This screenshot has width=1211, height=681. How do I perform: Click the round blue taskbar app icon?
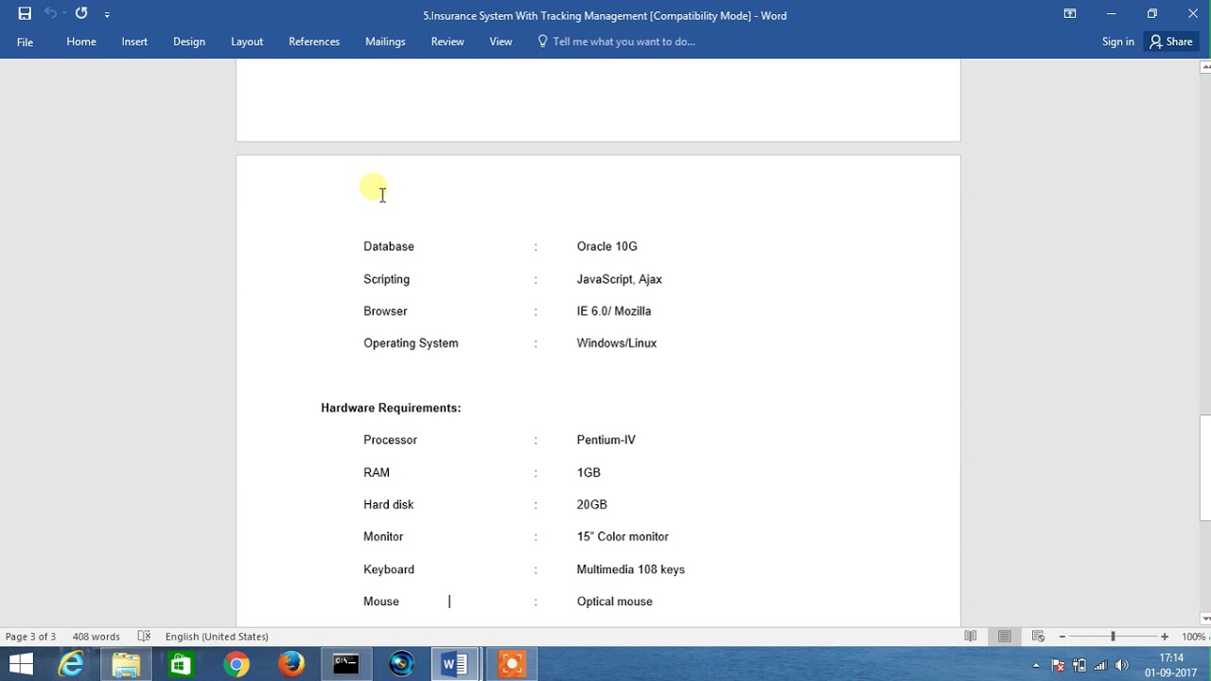401,665
